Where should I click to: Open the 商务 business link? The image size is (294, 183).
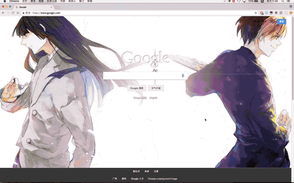click(x=124, y=179)
